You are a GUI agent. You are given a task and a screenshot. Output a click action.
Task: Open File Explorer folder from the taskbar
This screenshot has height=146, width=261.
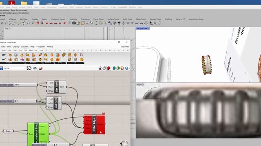[x=24, y=3]
